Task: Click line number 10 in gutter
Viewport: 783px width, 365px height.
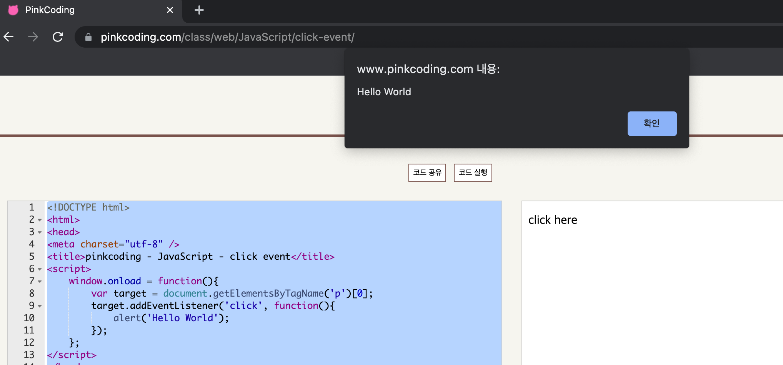Action: pyautogui.click(x=29, y=318)
